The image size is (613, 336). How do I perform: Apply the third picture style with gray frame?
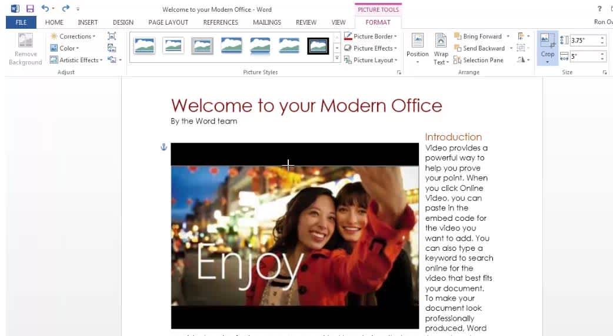(202, 46)
